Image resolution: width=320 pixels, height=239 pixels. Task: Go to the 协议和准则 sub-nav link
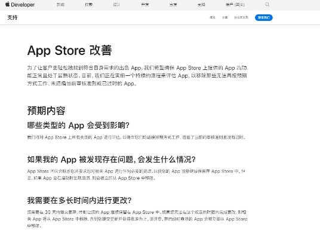tap(241, 17)
